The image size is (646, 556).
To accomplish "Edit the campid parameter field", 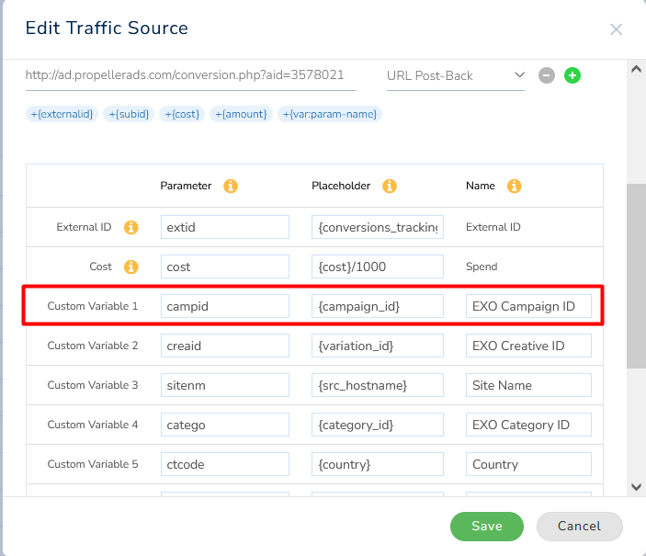I will [225, 306].
